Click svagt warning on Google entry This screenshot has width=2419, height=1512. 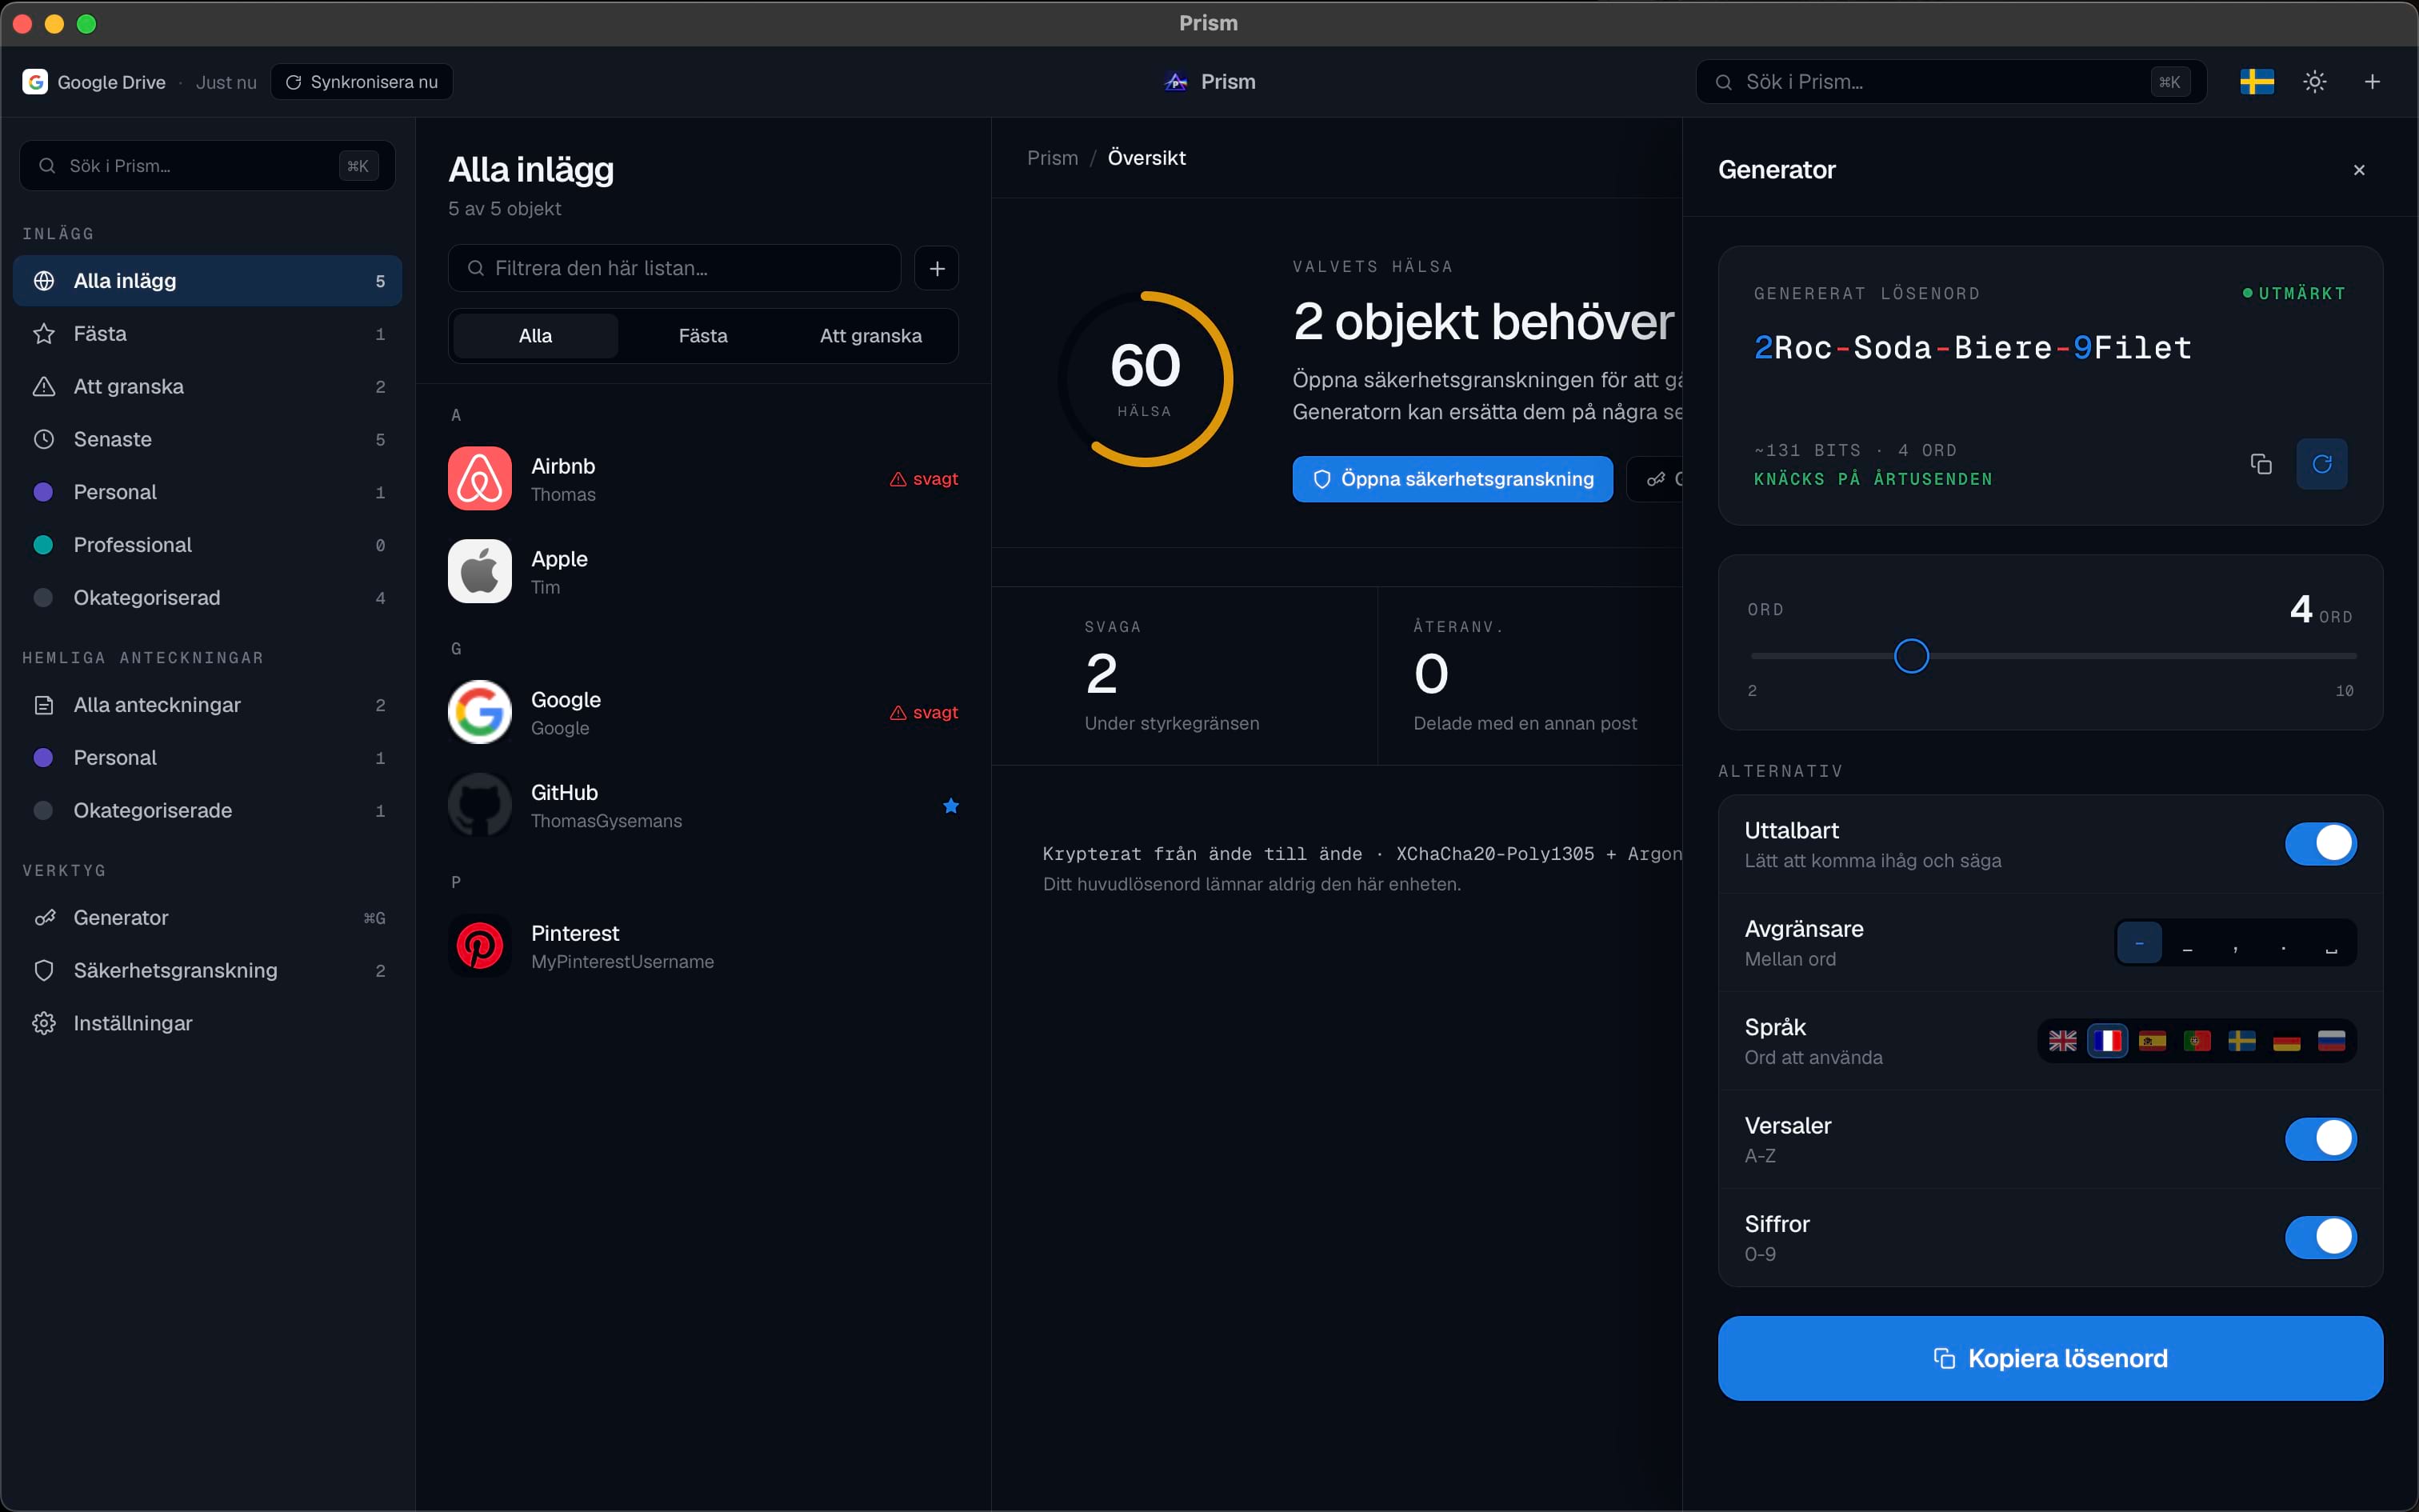[x=924, y=713]
